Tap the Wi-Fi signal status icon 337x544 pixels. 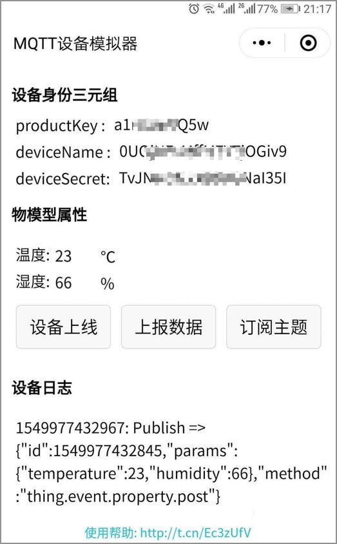click(x=209, y=8)
